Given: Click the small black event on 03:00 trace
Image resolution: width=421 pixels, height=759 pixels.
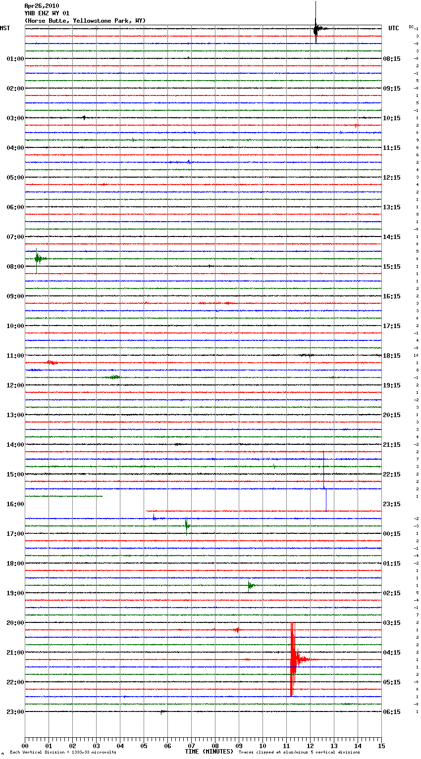Looking at the screenshot, I should [x=84, y=118].
